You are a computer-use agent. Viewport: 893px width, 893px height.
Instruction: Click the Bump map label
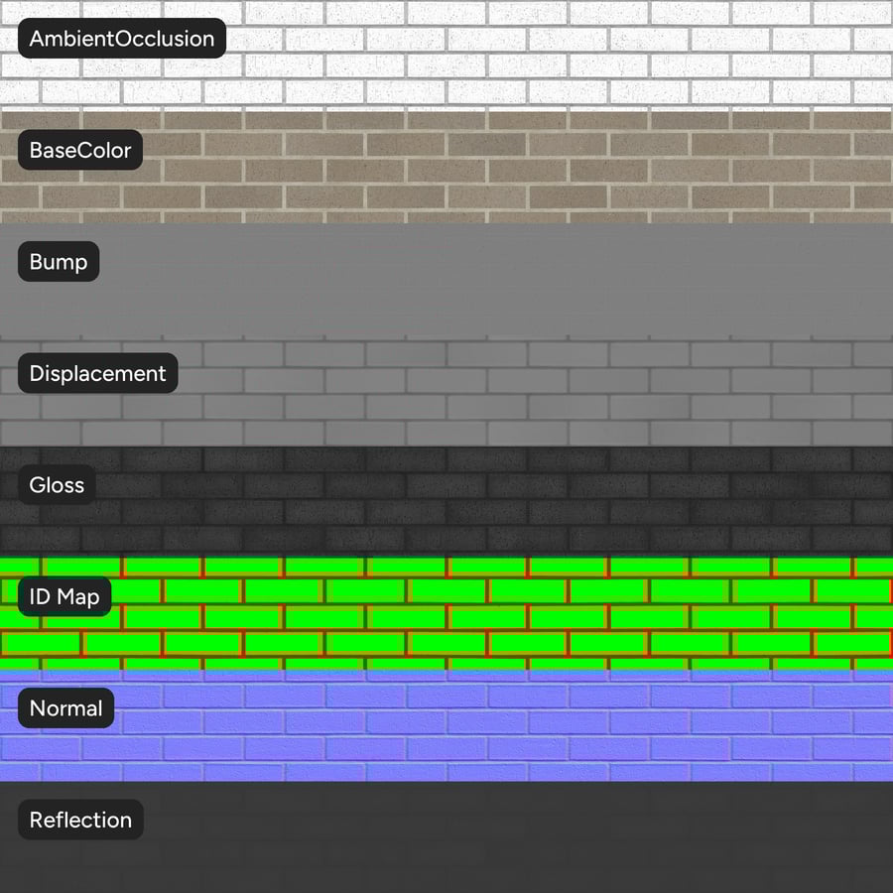coord(59,261)
